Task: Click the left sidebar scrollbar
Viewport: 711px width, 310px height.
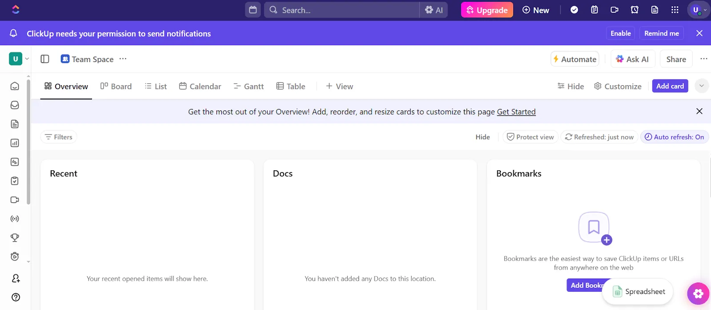Action: pos(28,142)
